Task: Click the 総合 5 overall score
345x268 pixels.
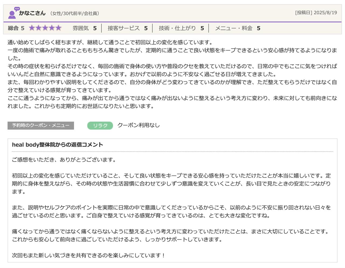Action: point(16,28)
